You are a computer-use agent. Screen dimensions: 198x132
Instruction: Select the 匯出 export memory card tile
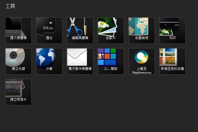[49, 31]
